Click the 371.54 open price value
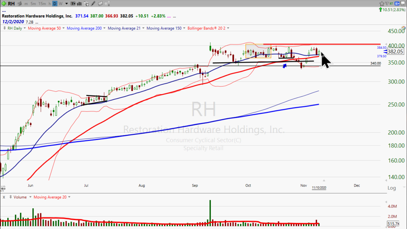Viewport: 407px width, 229px height. 82,16
